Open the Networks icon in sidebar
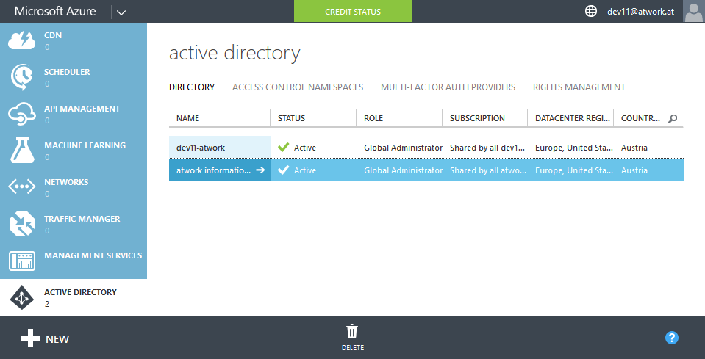This screenshot has width=705, height=359. point(21,187)
